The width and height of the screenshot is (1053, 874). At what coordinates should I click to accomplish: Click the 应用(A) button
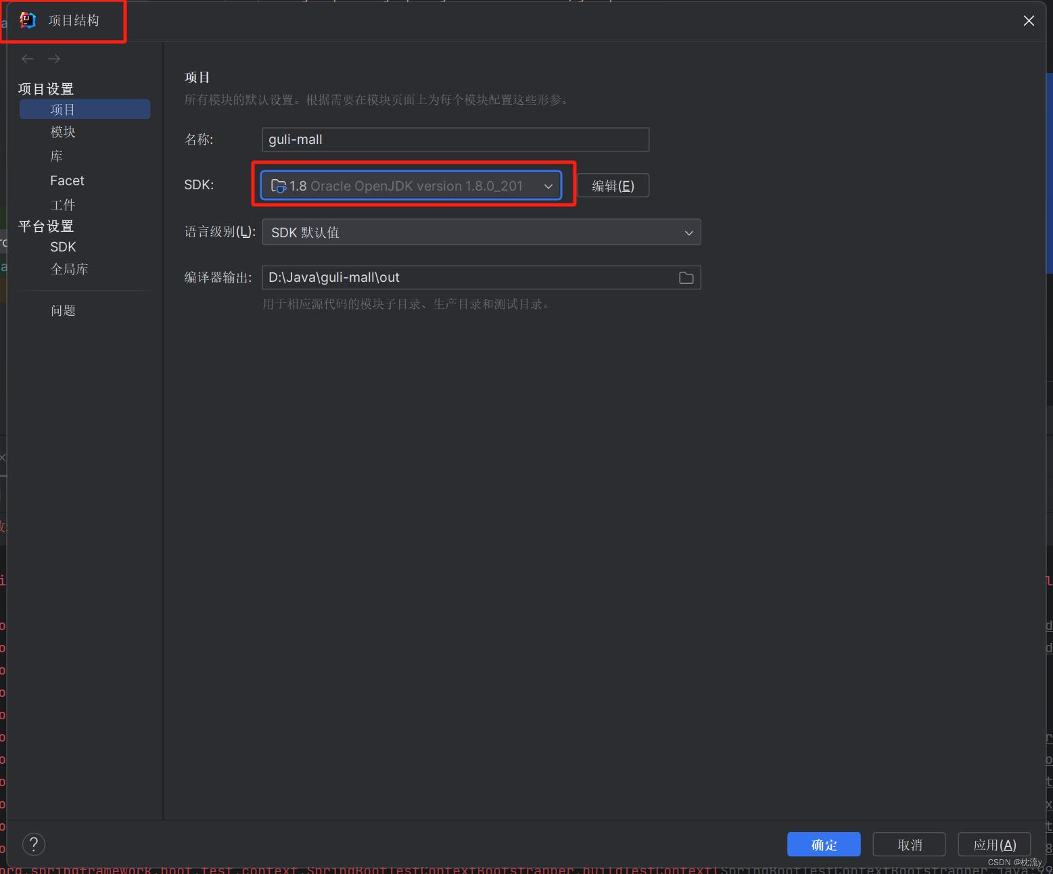(x=994, y=844)
